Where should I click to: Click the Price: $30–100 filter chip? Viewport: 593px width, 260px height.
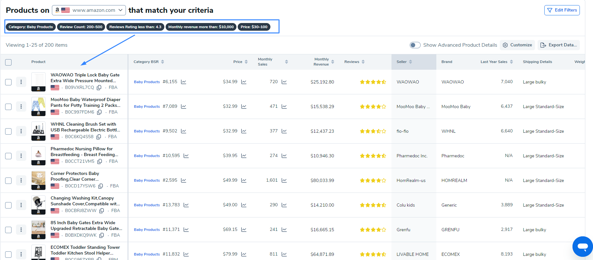(254, 27)
